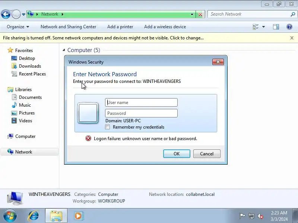Open Windows Media Player taskbar icon
Viewport: 298px width, 223px height.
coord(78,216)
